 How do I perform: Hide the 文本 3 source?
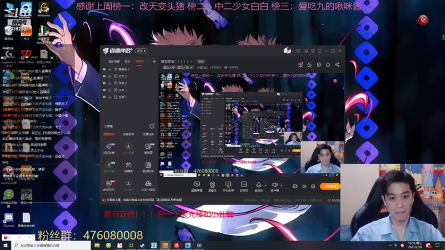tap(104, 76)
